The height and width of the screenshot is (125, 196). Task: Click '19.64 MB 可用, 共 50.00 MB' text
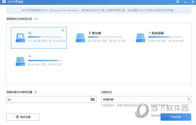(x=166, y=41)
